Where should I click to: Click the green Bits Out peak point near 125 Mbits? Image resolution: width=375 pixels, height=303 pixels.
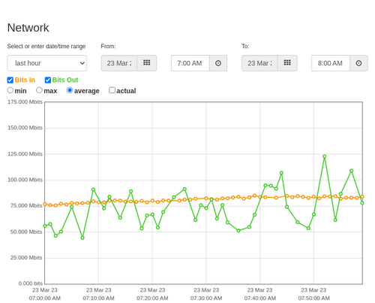point(325,156)
